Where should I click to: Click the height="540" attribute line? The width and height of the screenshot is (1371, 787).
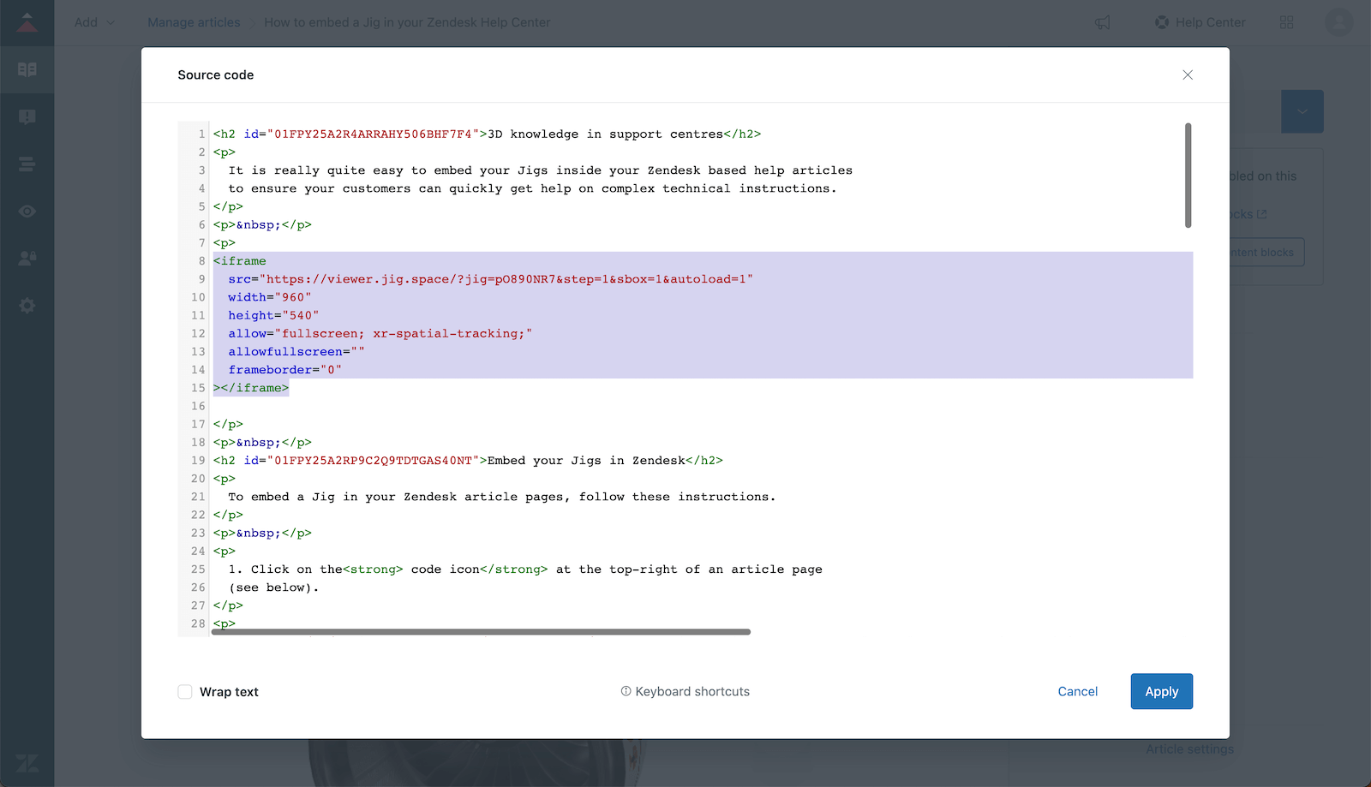(273, 315)
